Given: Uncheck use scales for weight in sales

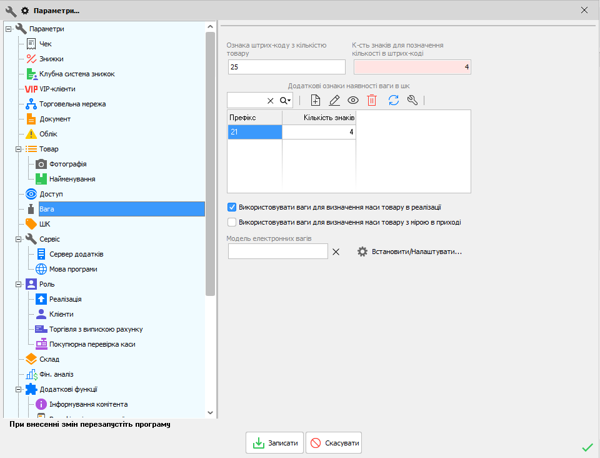Looking at the screenshot, I should pyautogui.click(x=232, y=207).
